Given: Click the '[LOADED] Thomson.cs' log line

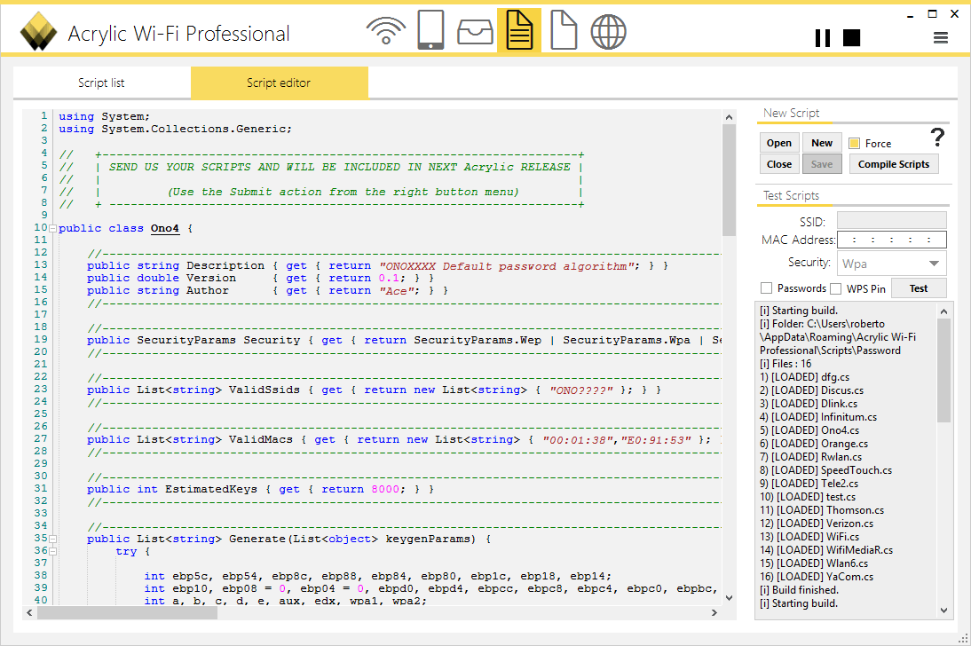Looking at the screenshot, I should coord(822,509).
